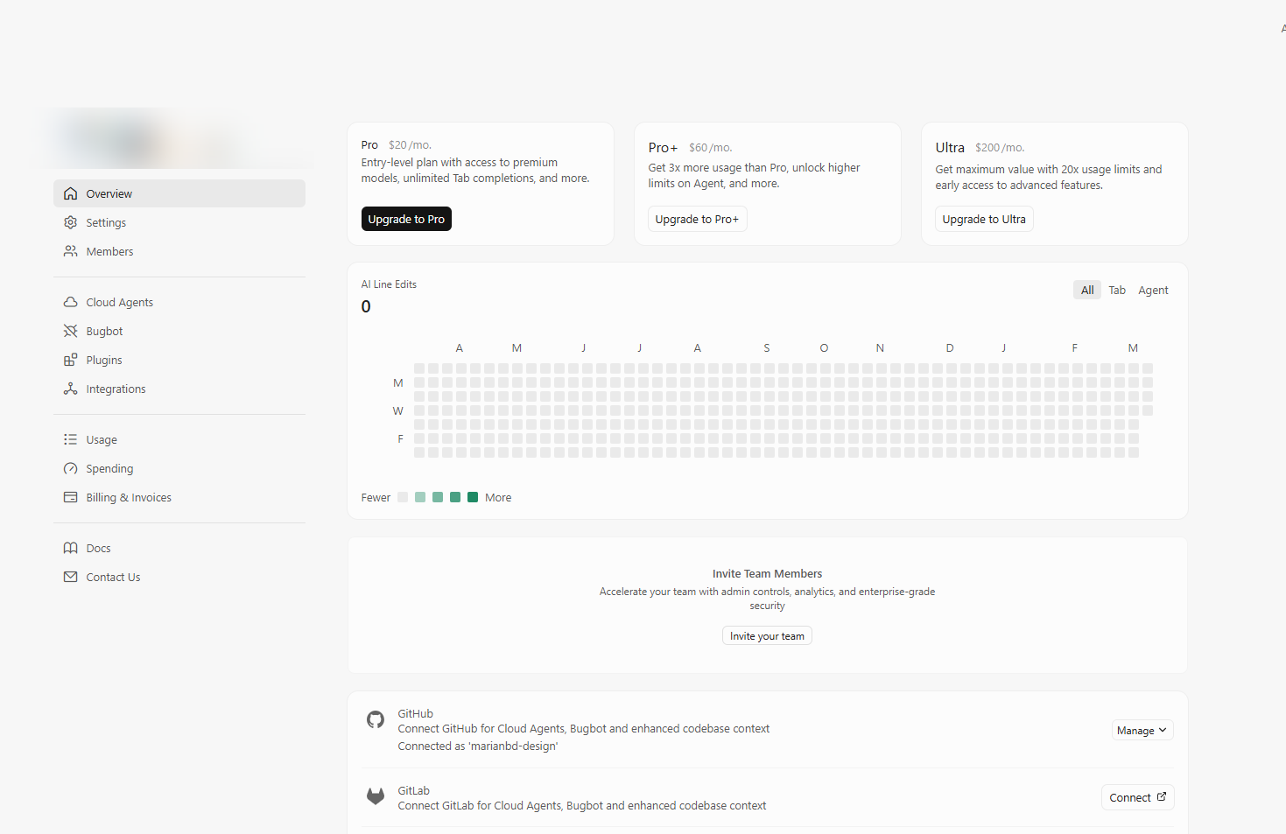Select the All filter for AI Line Edits
This screenshot has height=834, width=1286.
click(x=1087, y=290)
